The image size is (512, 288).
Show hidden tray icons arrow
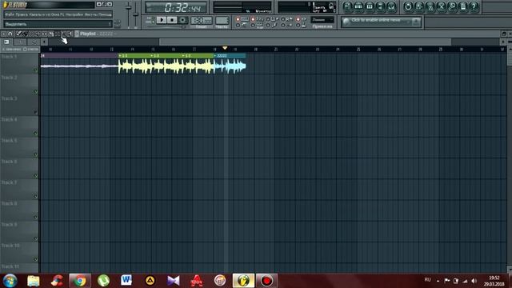(x=438, y=281)
